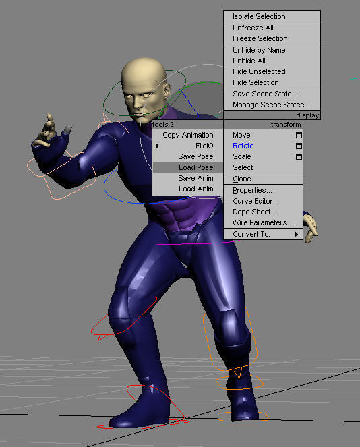Screen dimensions: 360x447
Task: Open Scale transform settings box icon
Action: pos(299,157)
